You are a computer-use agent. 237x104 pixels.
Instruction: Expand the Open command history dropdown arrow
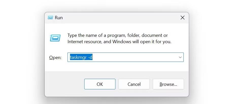click(180, 57)
